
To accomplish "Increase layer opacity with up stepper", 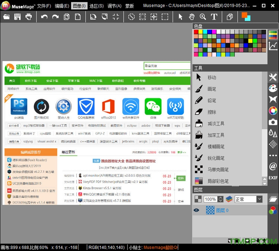I will pos(221,197).
